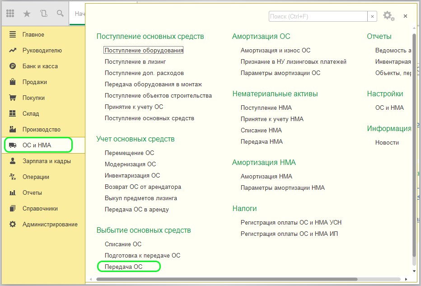Click Инвентаризация ОС link

pos(132,175)
